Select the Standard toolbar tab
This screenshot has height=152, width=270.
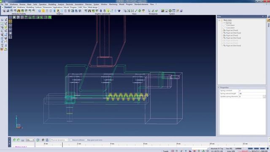pos(8,8)
